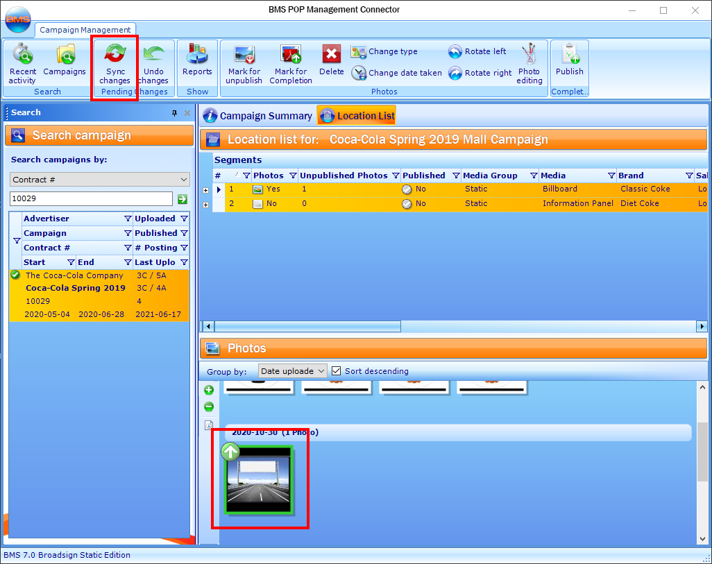Open filter on Advertiser column

coord(128,219)
